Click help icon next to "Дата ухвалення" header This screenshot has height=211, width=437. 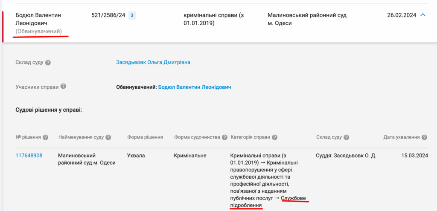click(424, 137)
